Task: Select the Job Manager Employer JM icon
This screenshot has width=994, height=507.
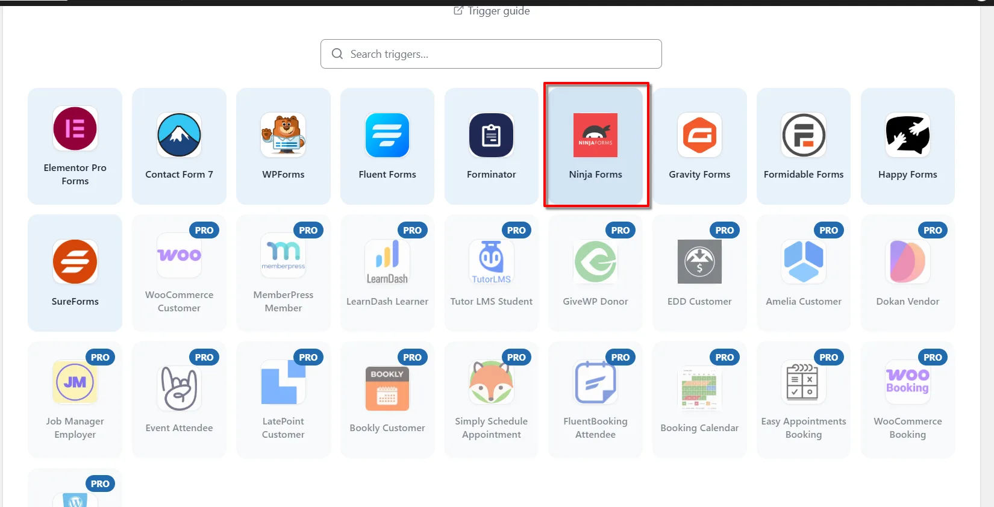Action: point(75,382)
